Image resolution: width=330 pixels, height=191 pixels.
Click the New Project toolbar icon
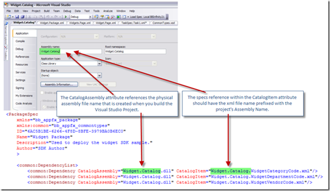point(9,17)
